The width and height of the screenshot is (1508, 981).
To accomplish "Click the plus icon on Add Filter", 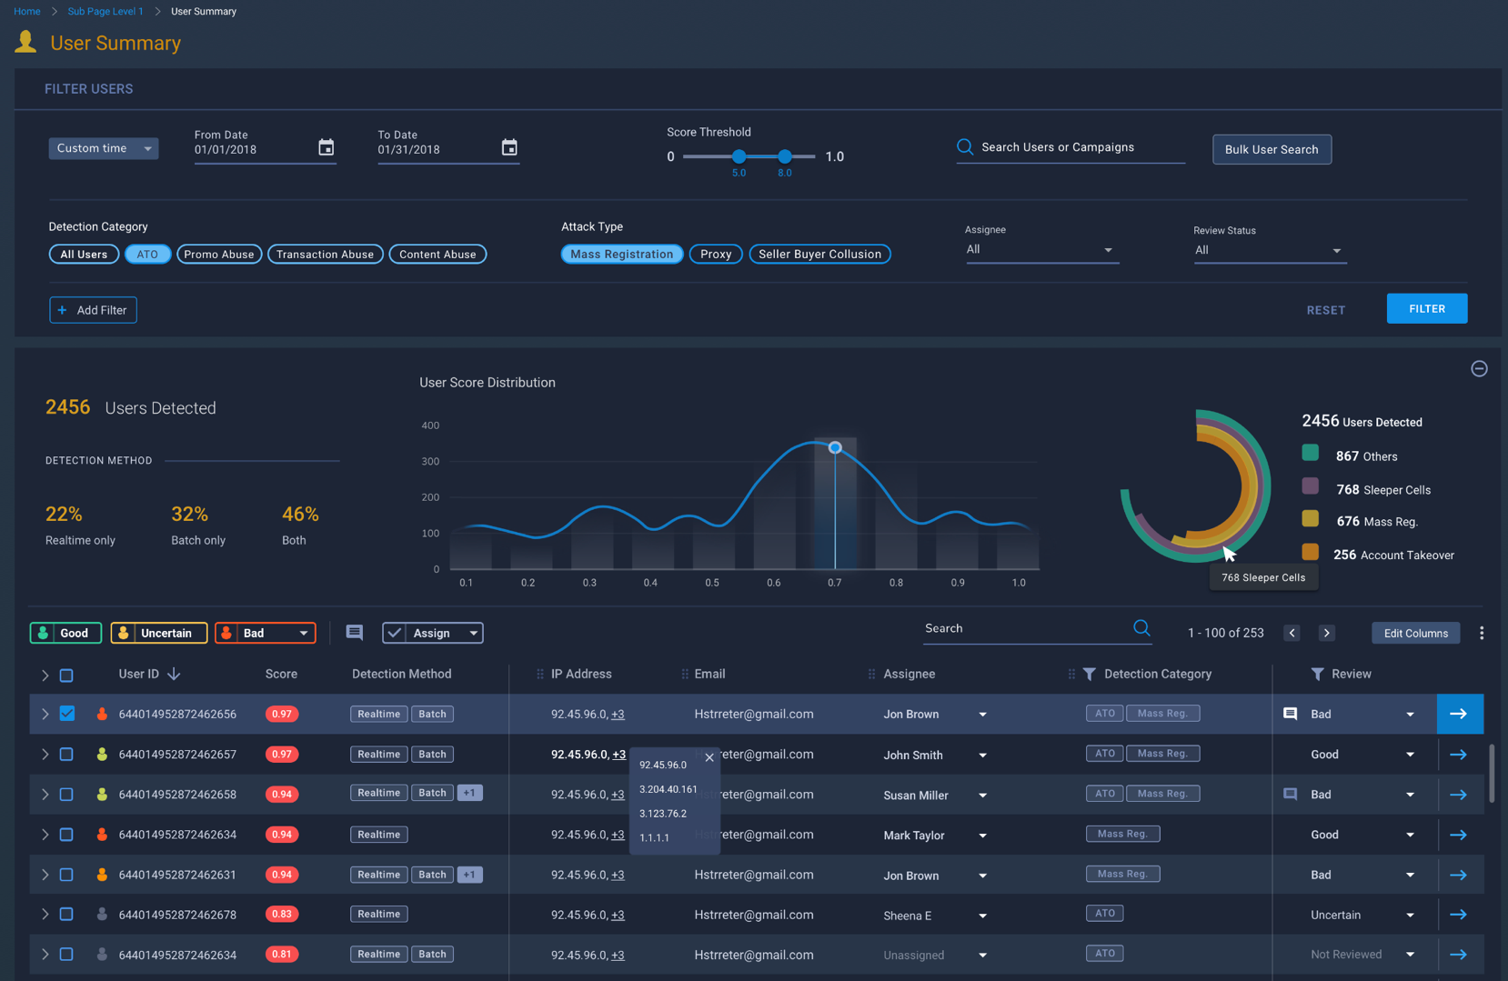I will 62,310.
